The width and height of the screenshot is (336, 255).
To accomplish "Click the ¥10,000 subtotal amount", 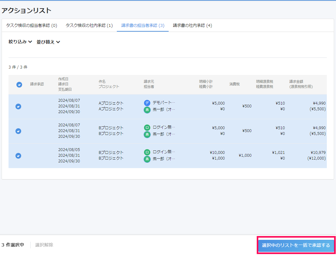I will point(217,153).
